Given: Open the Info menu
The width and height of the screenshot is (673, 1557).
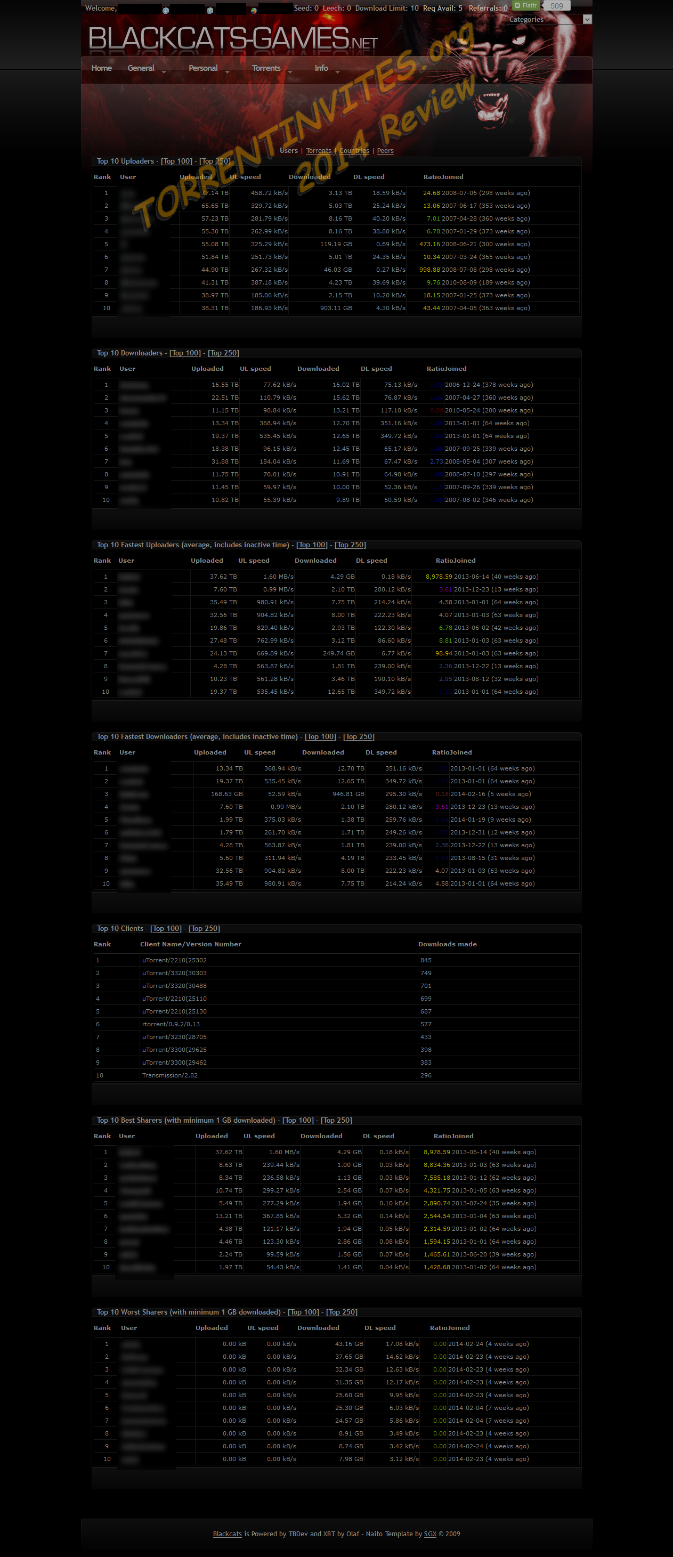Looking at the screenshot, I should point(321,68).
